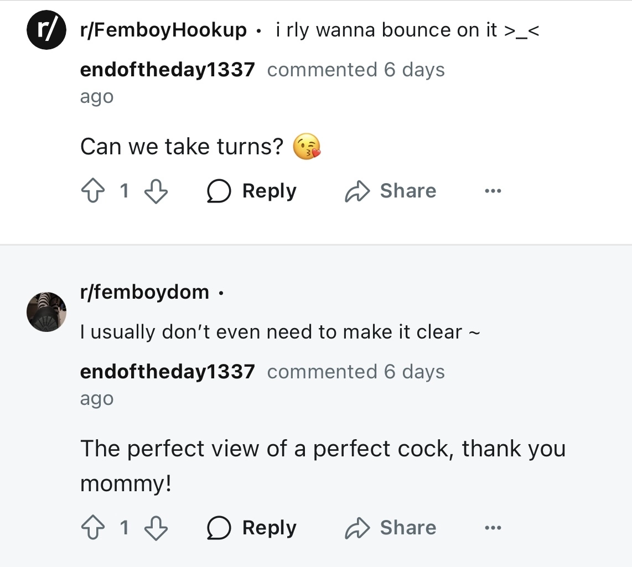Click the "commented 6 days ago" timestamp in the r/femboydom comment

tap(355, 372)
